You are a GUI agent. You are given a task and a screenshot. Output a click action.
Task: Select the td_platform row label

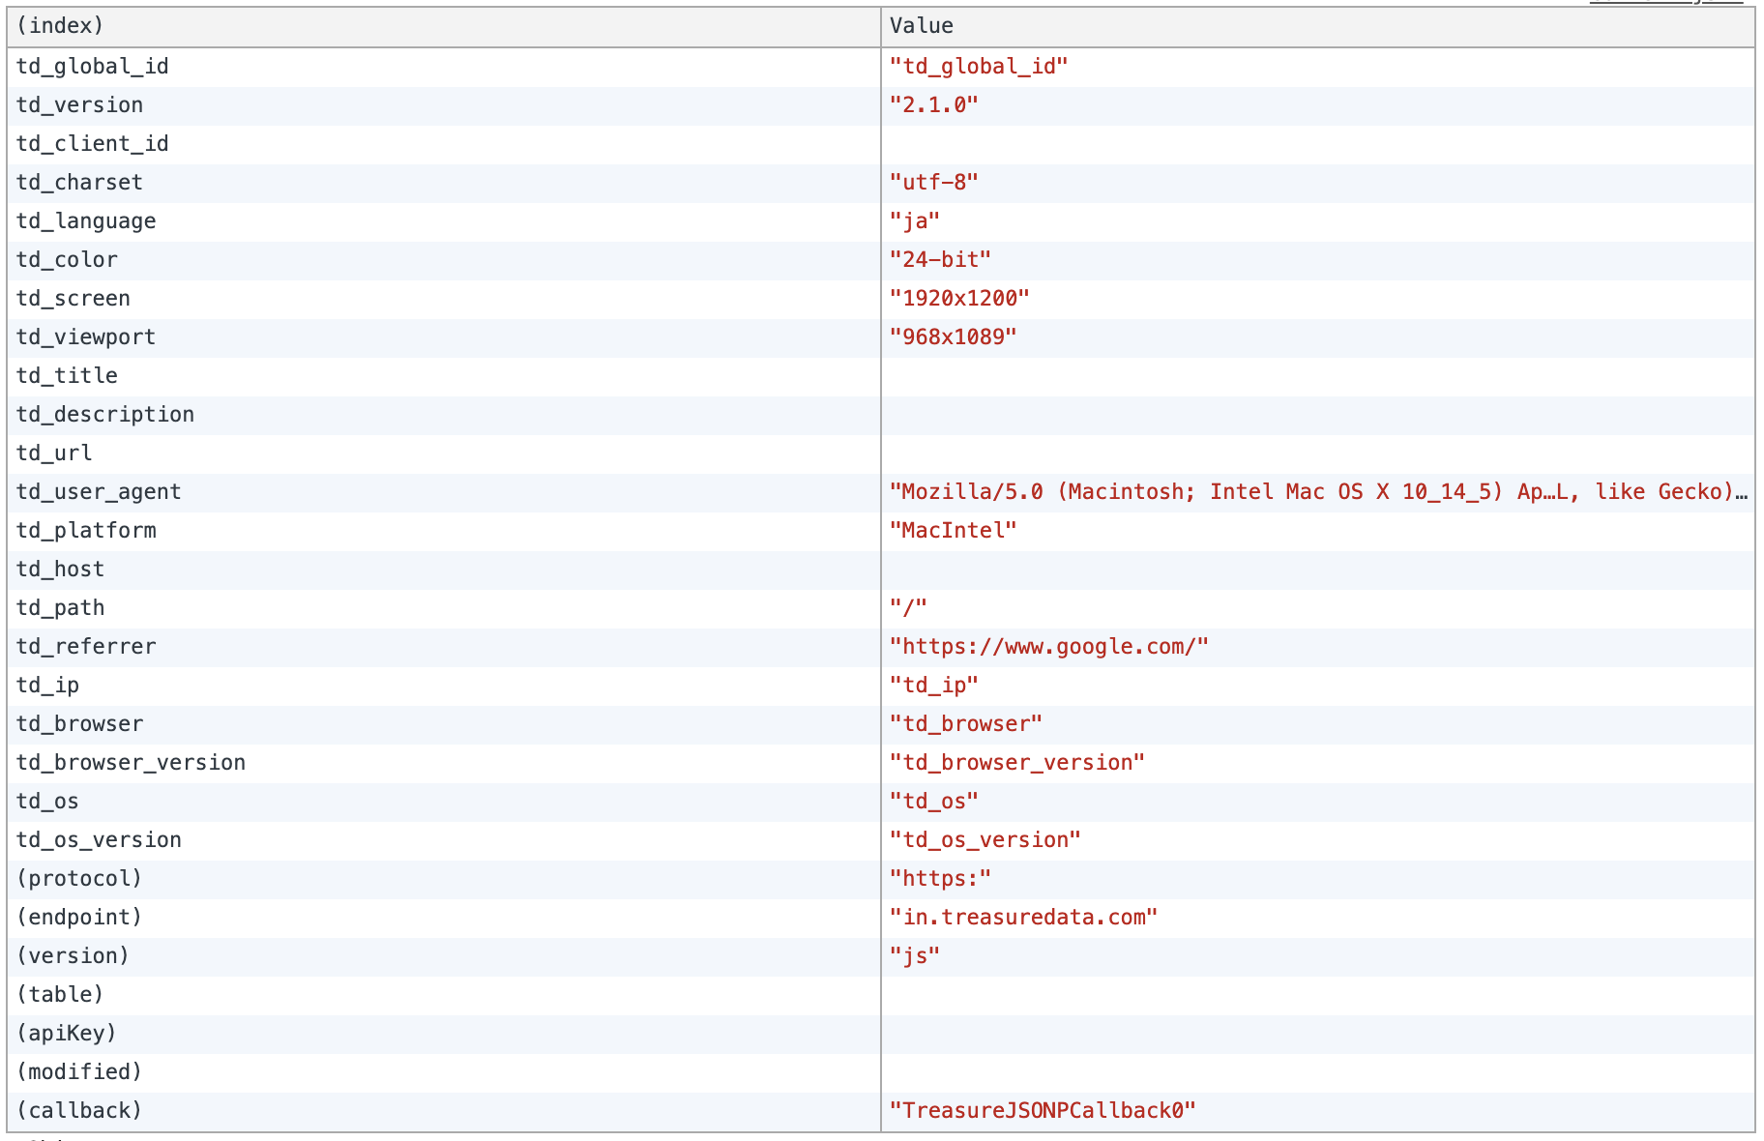[86, 531]
